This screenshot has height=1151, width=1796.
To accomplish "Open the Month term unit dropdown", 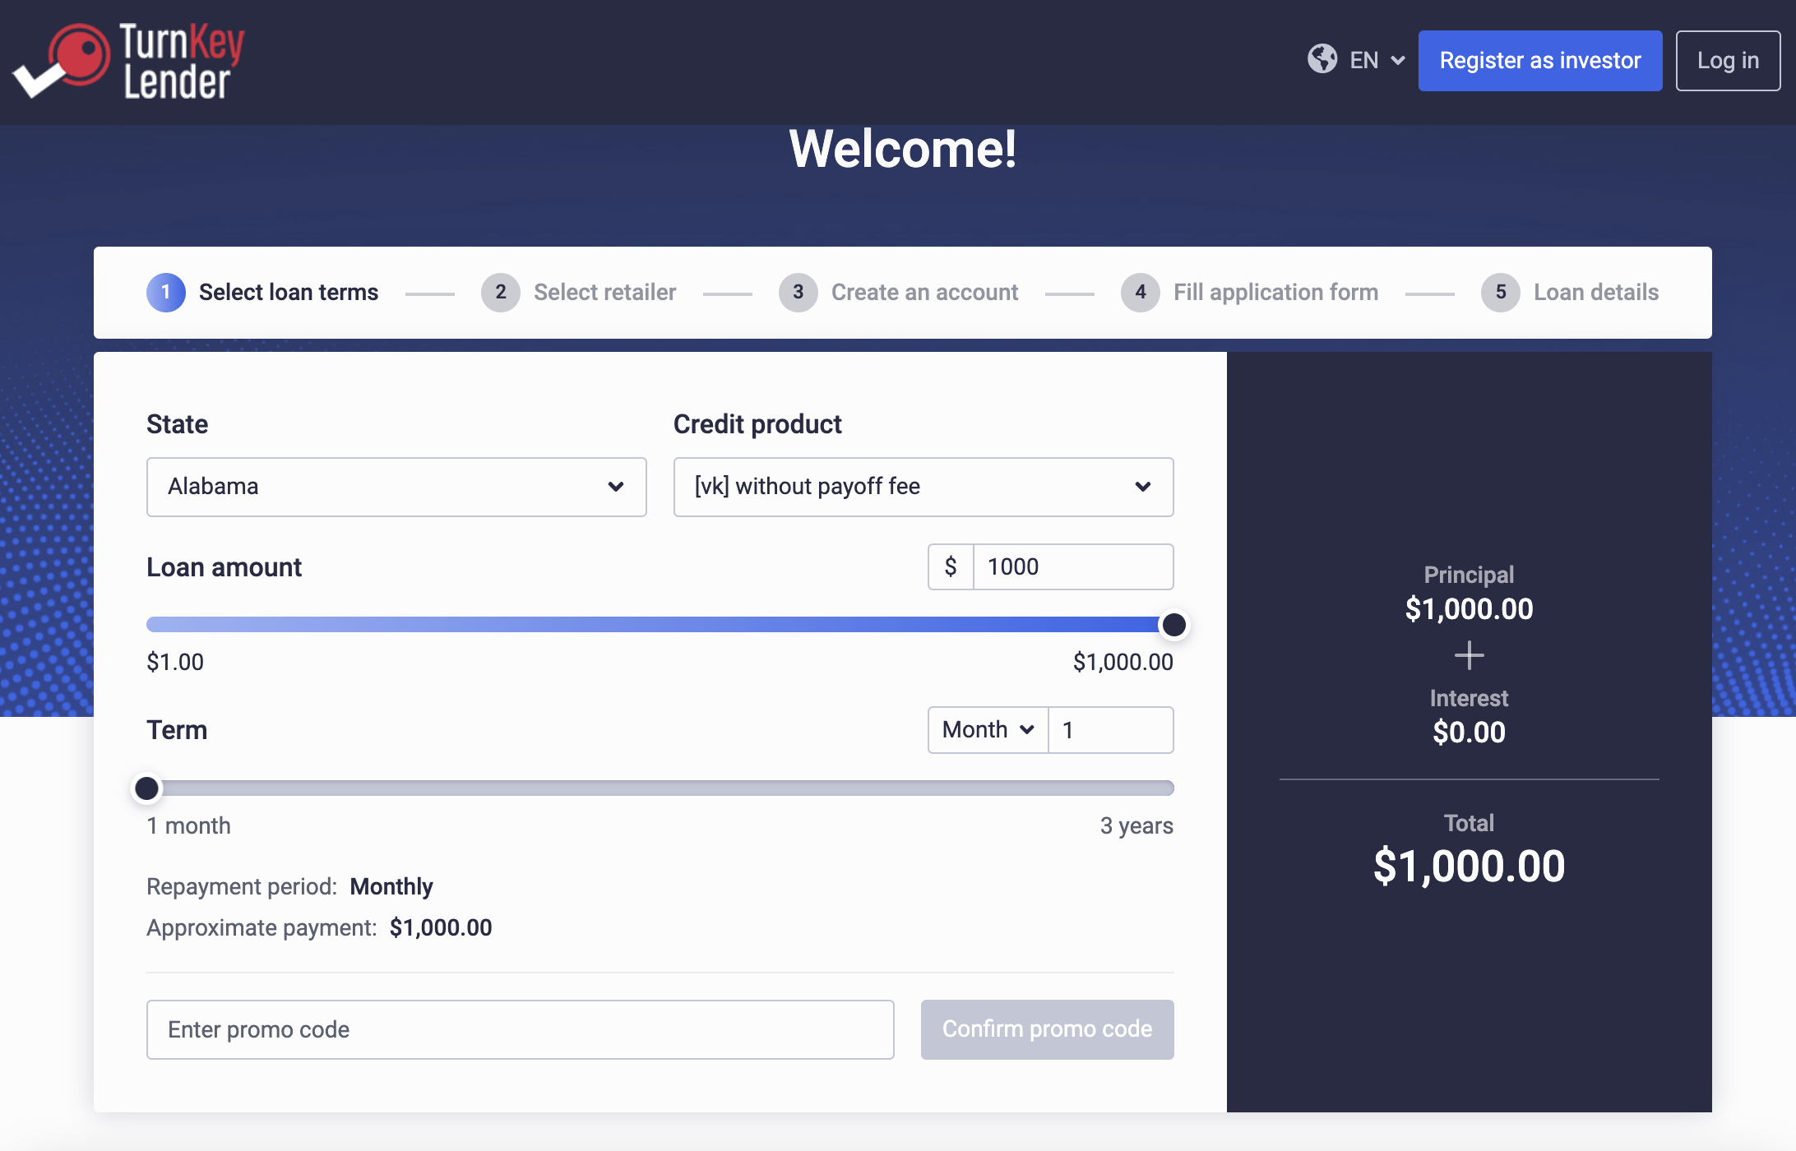I will point(986,729).
